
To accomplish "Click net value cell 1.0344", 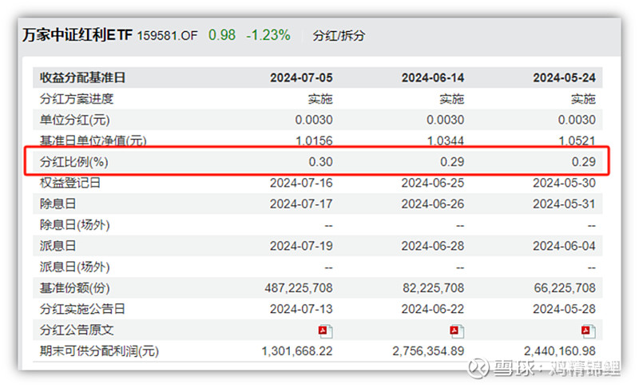I will coord(446,141).
